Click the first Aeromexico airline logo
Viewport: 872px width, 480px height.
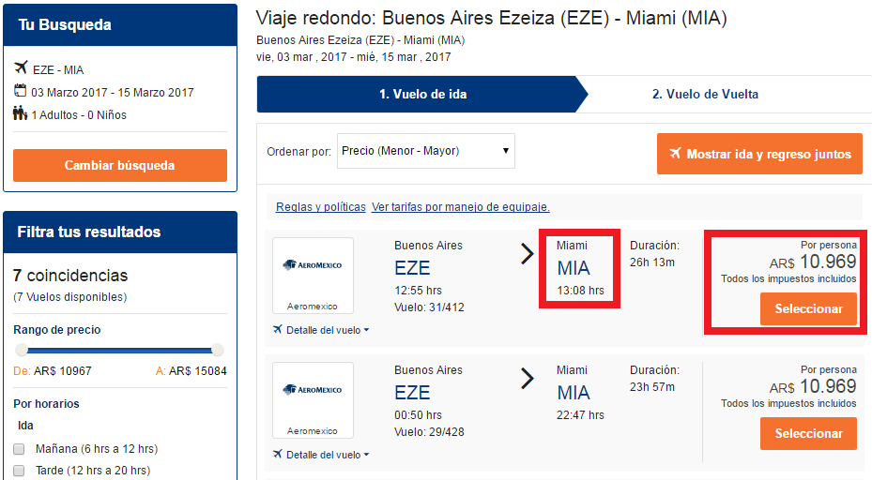click(313, 265)
